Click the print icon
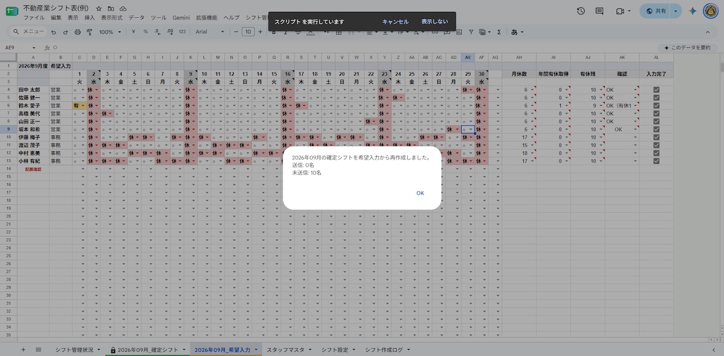Image resolution: width=724 pixels, height=356 pixels. (x=77, y=32)
